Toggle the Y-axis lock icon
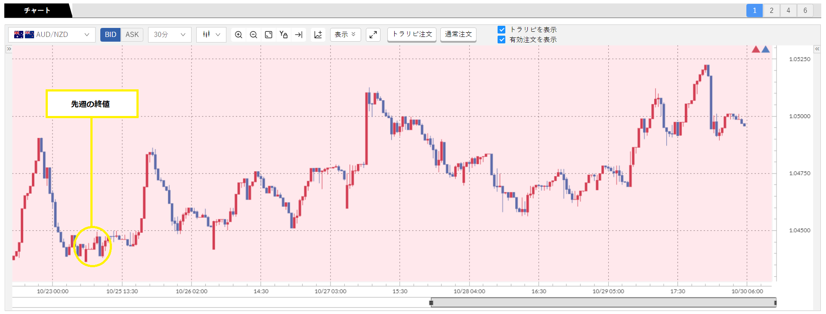Image resolution: width=826 pixels, height=314 pixels. click(x=283, y=35)
